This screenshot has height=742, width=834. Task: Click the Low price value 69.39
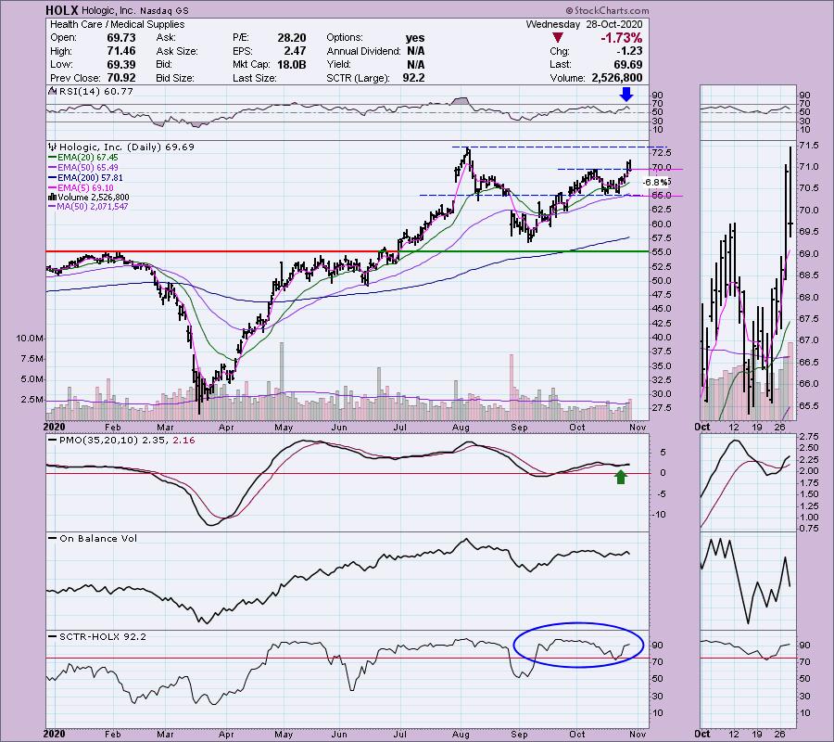pyautogui.click(x=121, y=64)
